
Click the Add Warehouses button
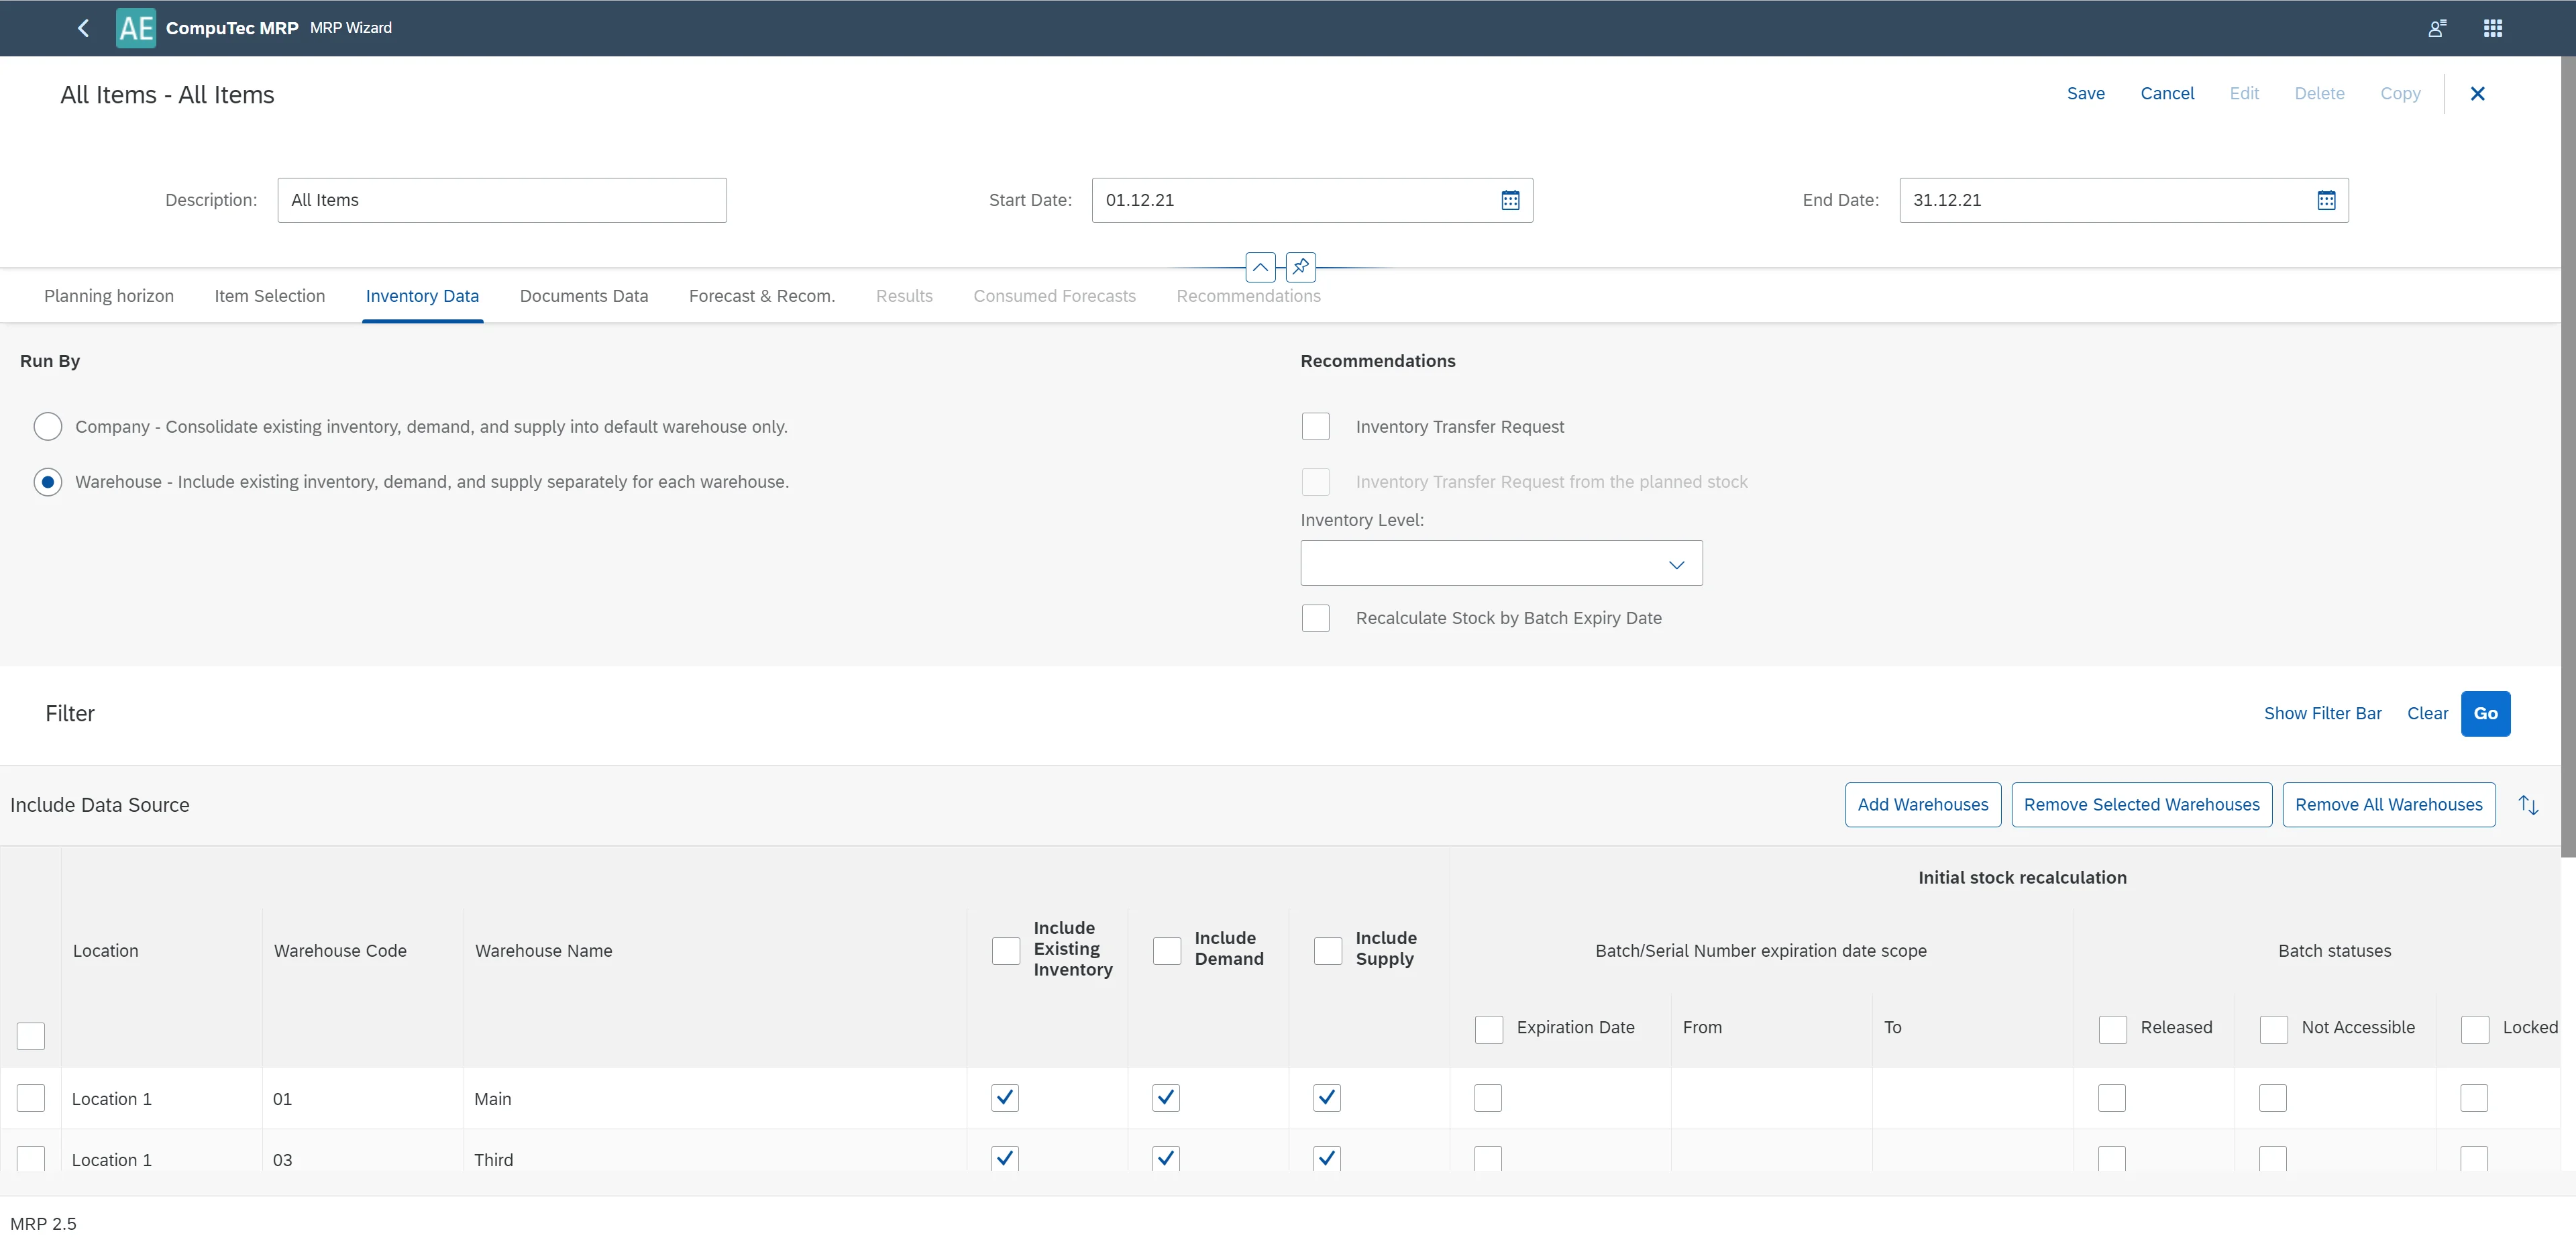click(x=1922, y=805)
